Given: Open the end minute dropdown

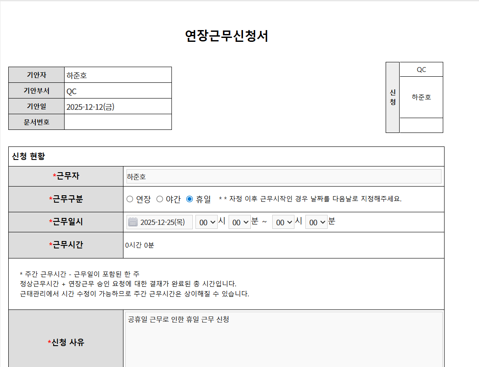Looking at the screenshot, I should (x=316, y=222).
